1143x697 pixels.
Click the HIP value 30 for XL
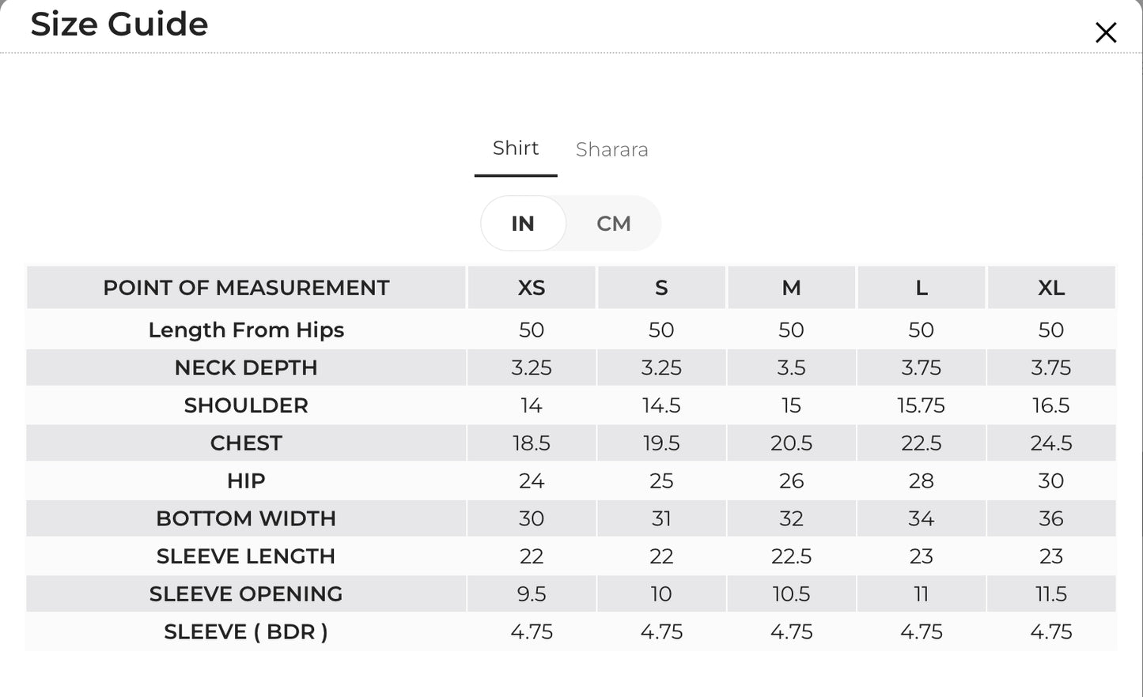1051,481
